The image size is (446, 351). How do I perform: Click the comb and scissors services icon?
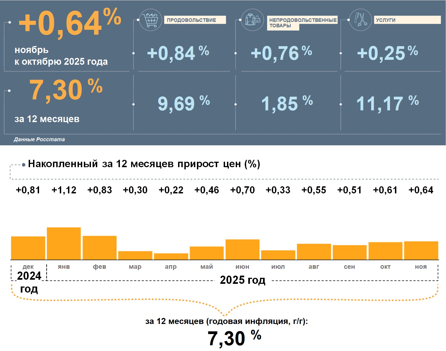click(361, 20)
